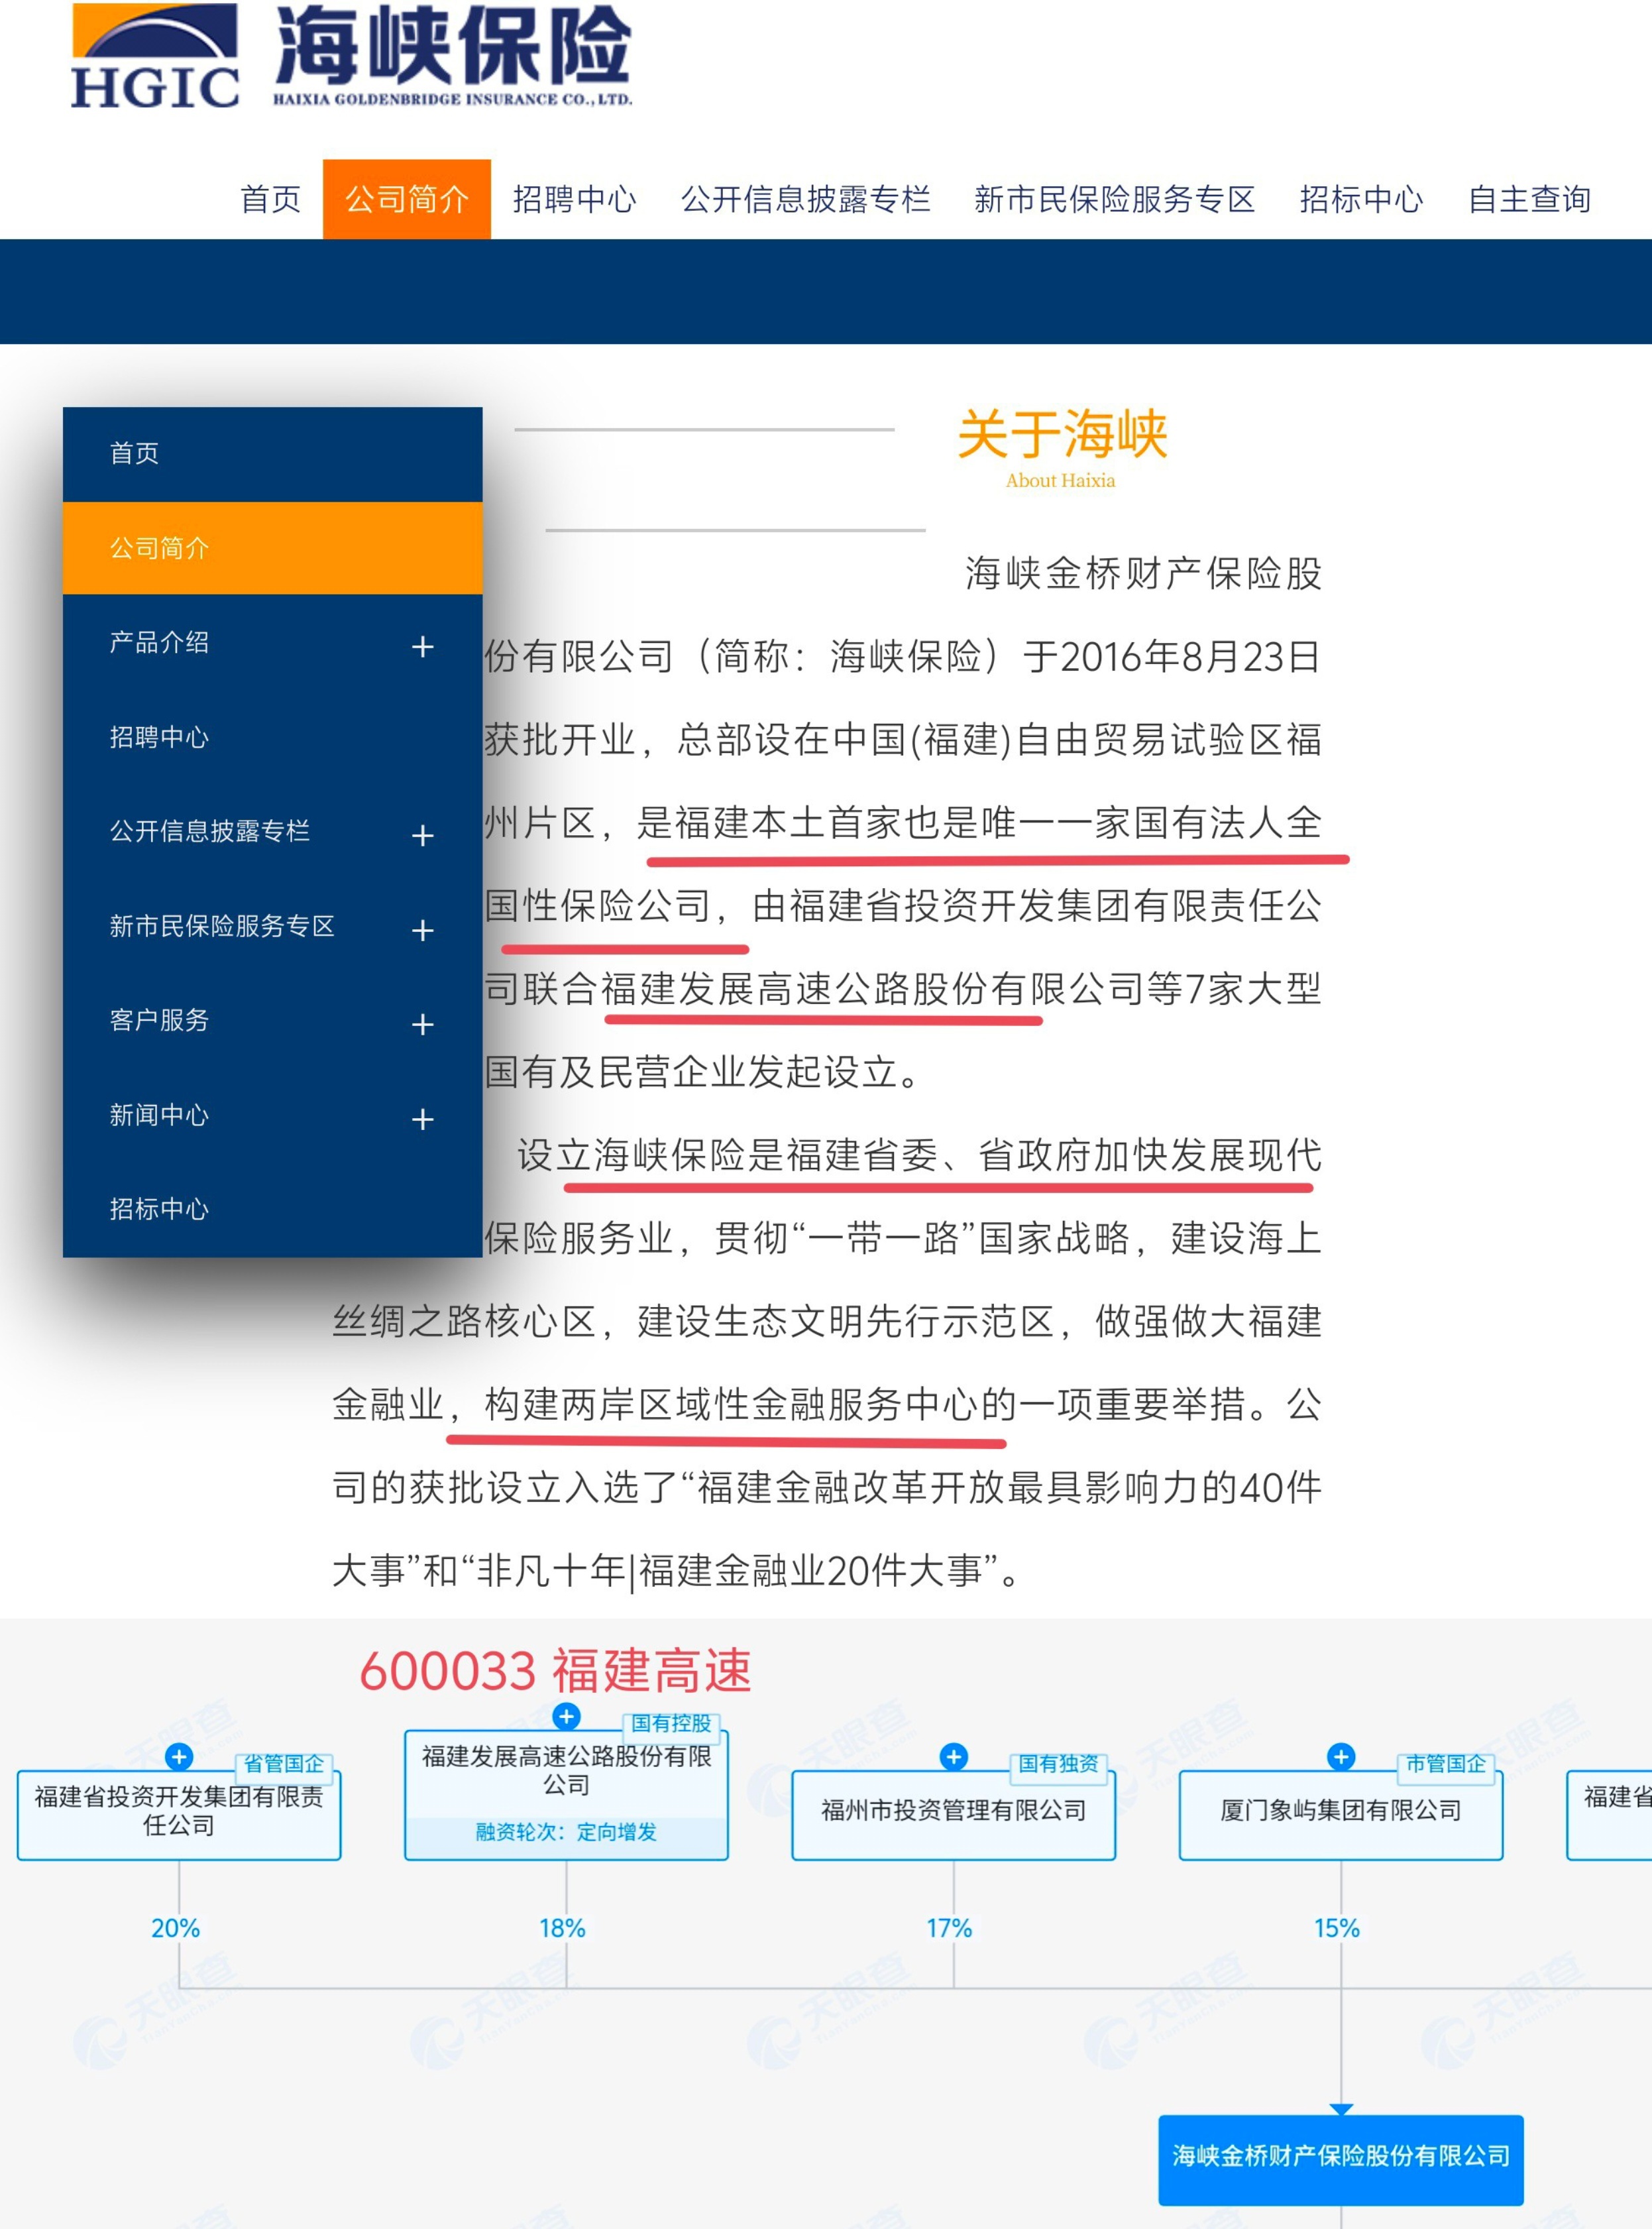Click plus icon above 福州市投资管理 node
The height and width of the screenshot is (2229, 1652).
pos(953,1757)
